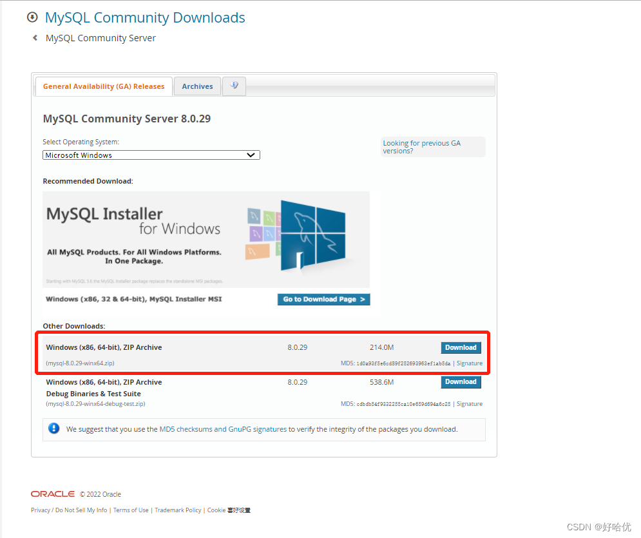The height and width of the screenshot is (538, 641).
Task: Open the Trademark Policy footer link
Action: pyautogui.click(x=178, y=510)
